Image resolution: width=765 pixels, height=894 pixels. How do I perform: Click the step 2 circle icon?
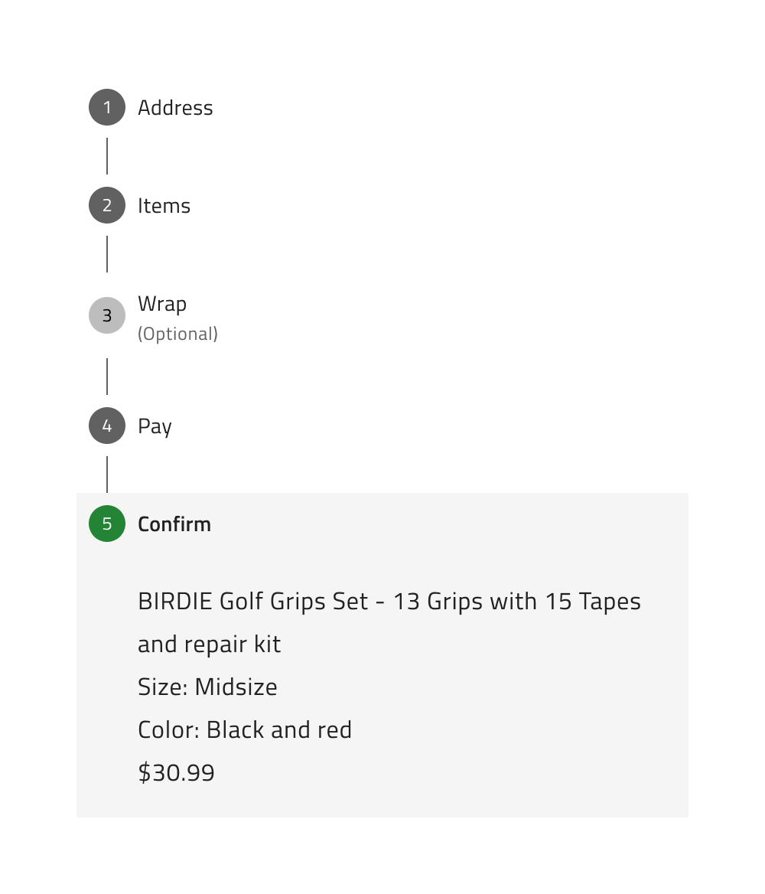(107, 205)
